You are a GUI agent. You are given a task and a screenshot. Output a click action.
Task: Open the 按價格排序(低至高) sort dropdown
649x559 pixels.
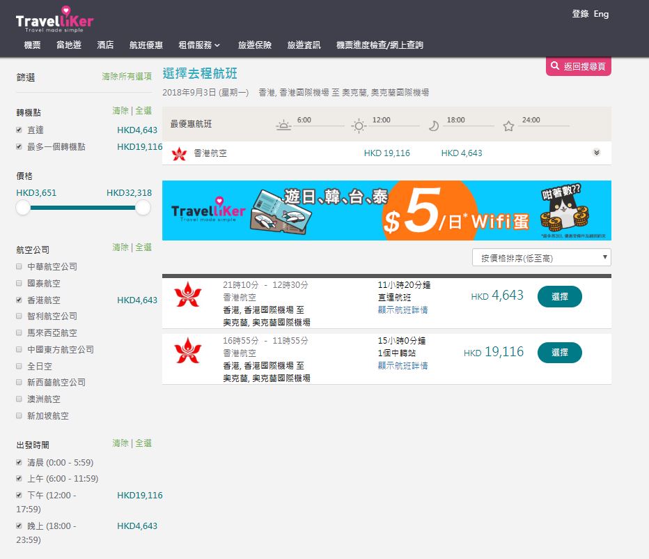coord(541,258)
